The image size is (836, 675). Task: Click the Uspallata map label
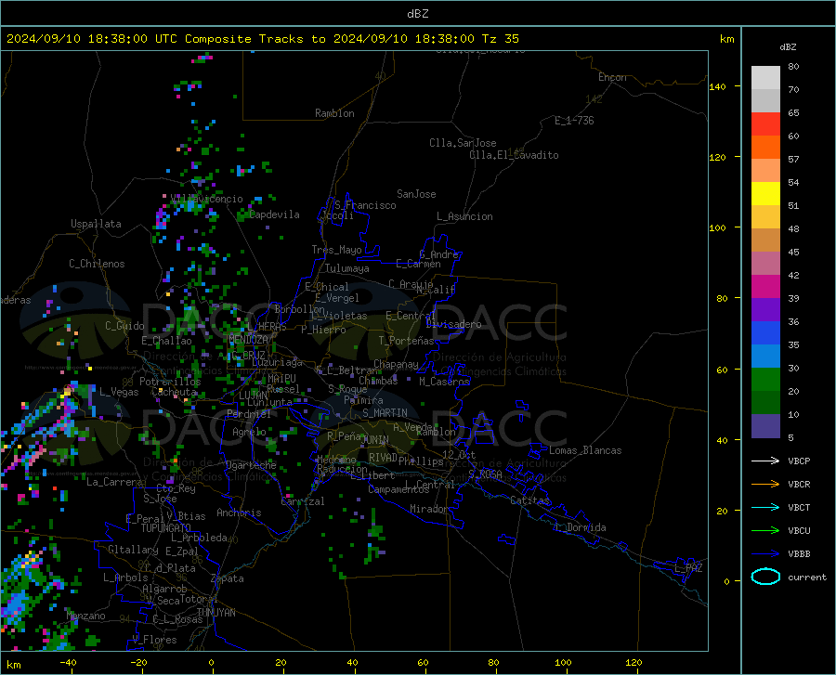(96, 224)
